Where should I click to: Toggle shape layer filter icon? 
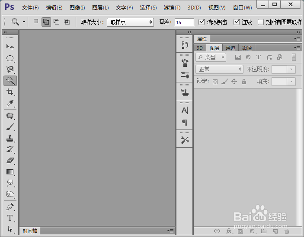tap(269, 57)
